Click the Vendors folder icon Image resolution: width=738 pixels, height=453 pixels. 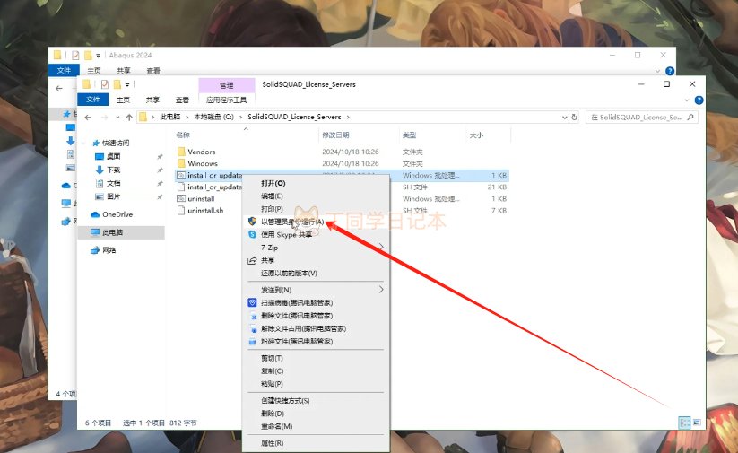pyautogui.click(x=181, y=152)
